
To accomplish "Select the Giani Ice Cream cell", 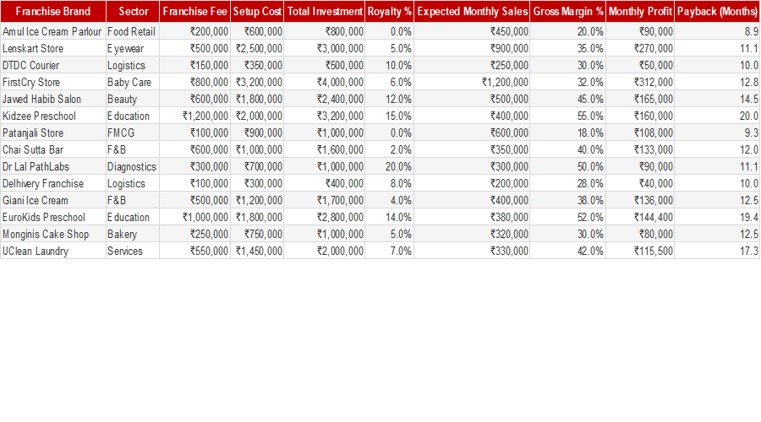I will coord(53,201).
